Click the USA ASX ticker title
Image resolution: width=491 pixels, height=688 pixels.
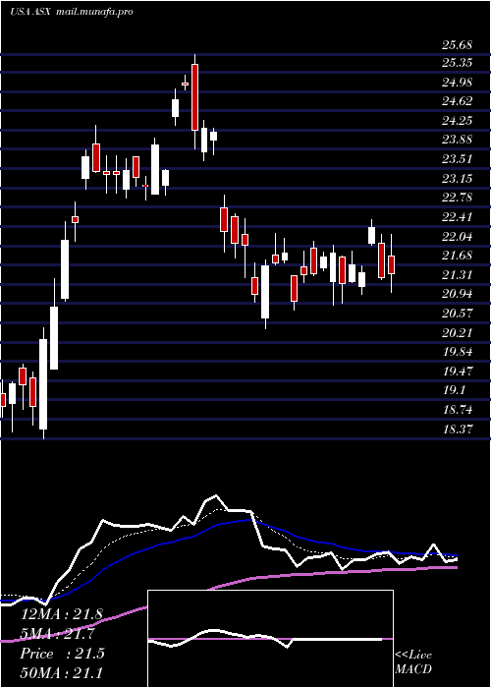[x=30, y=12]
